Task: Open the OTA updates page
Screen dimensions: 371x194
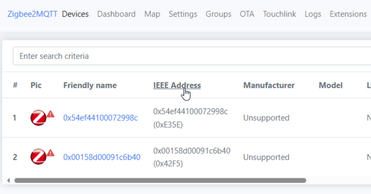Action: (x=247, y=14)
